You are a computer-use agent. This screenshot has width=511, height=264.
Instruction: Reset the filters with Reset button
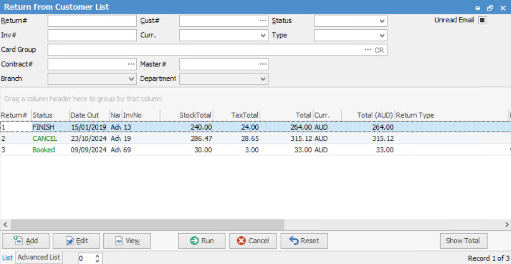pos(304,241)
